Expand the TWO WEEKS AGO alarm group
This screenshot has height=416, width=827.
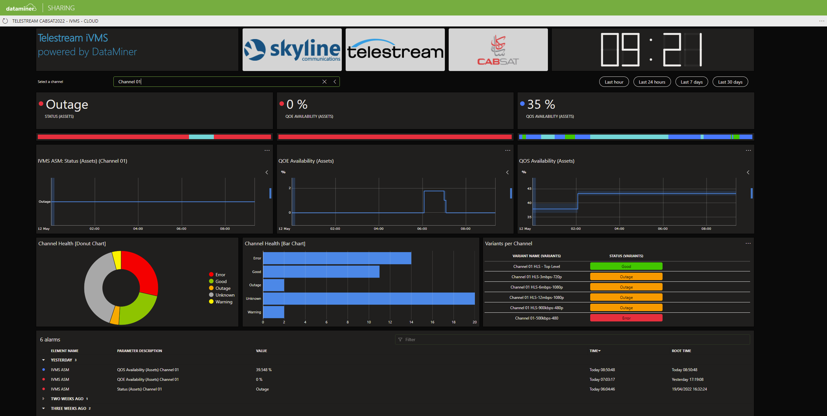pos(43,399)
